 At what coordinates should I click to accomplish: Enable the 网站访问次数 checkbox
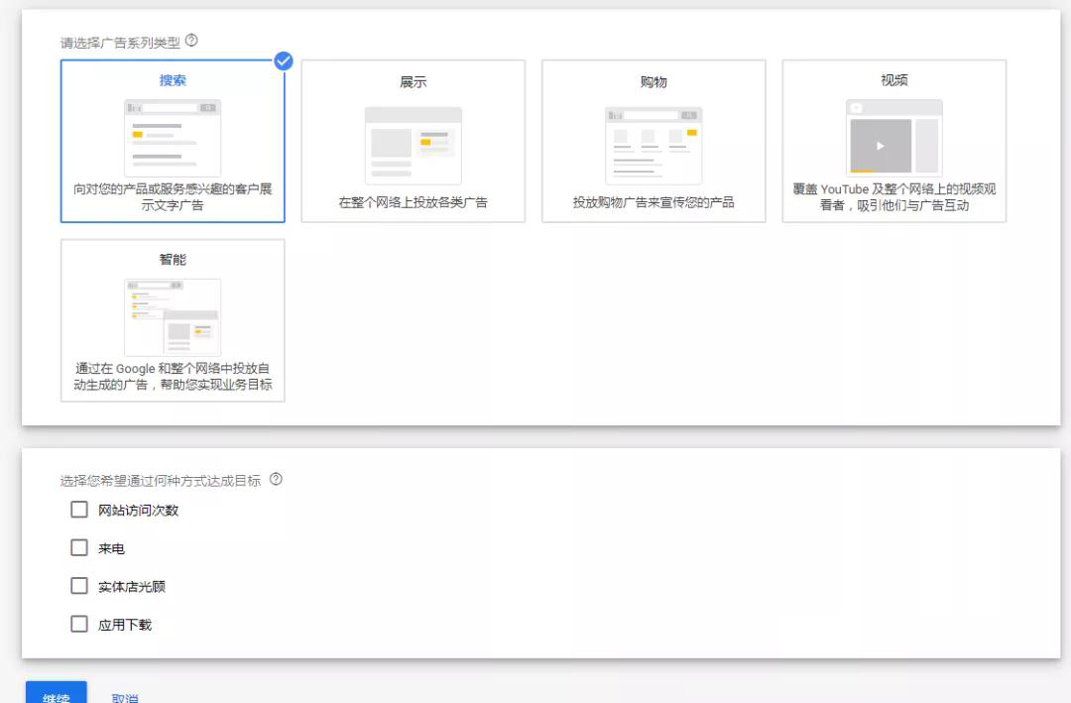pos(79,510)
